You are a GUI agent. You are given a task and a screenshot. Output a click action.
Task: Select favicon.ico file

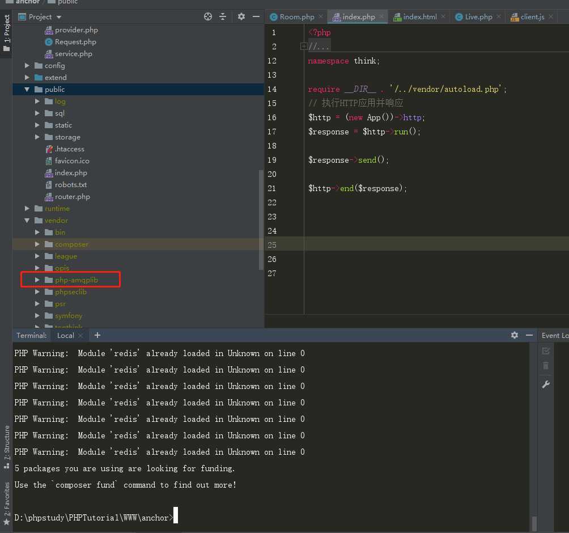click(72, 161)
